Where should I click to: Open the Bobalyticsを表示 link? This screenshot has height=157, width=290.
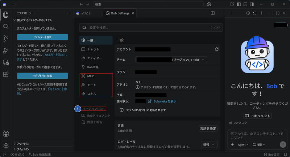(x=162, y=101)
